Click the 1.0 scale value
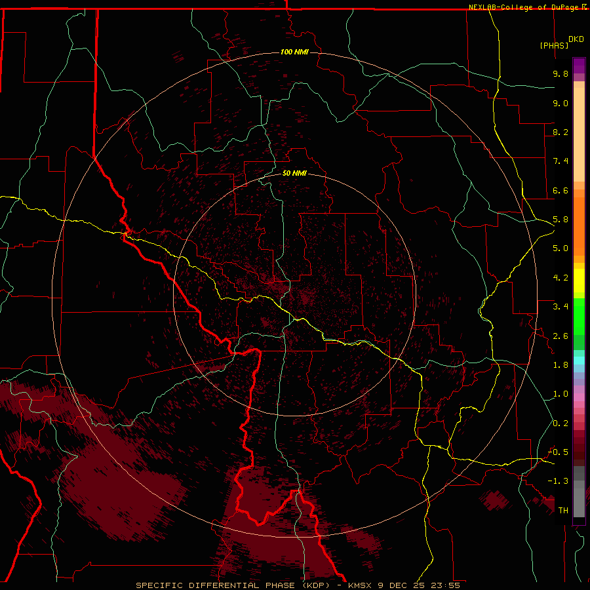The height and width of the screenshot is (590, 590). pyautogui.click(x=560, y=394)
